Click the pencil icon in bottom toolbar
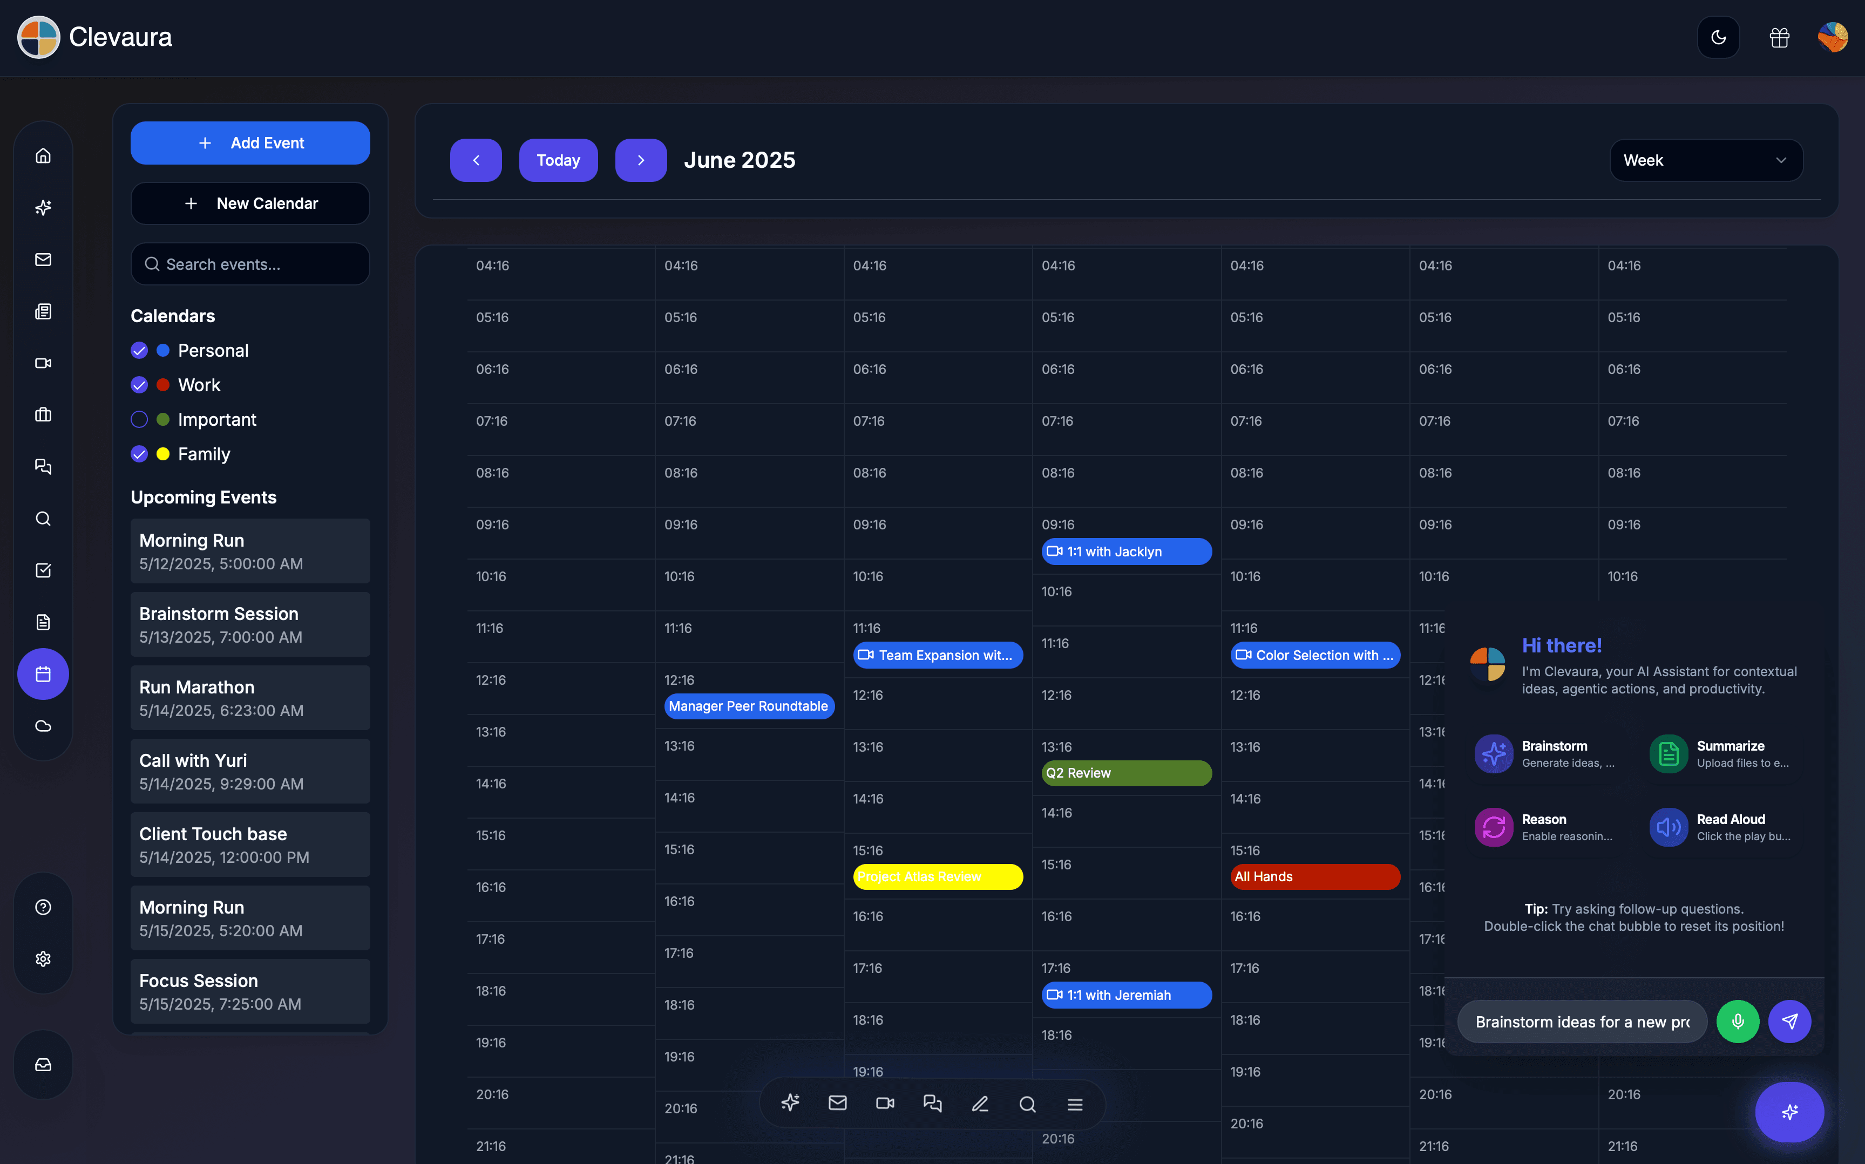This screenshot has height=1164, width=1865. coord(980,1104)
